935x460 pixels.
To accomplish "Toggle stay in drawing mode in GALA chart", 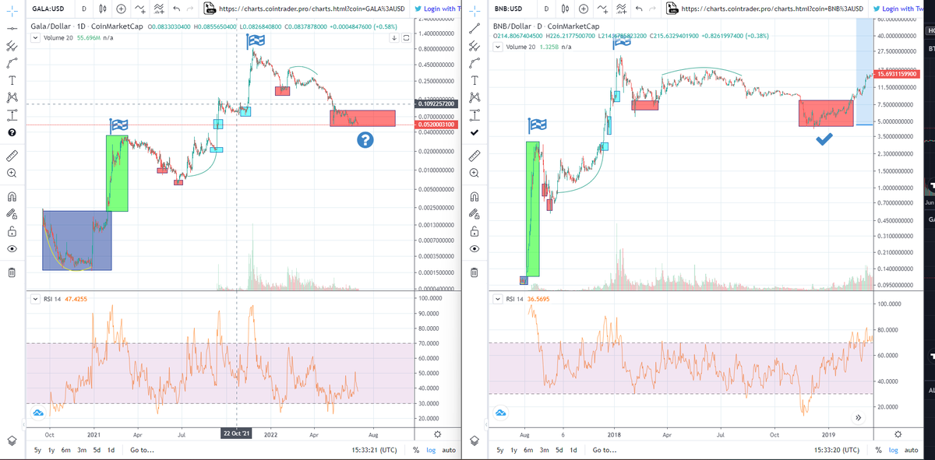I will coord(12,214).
